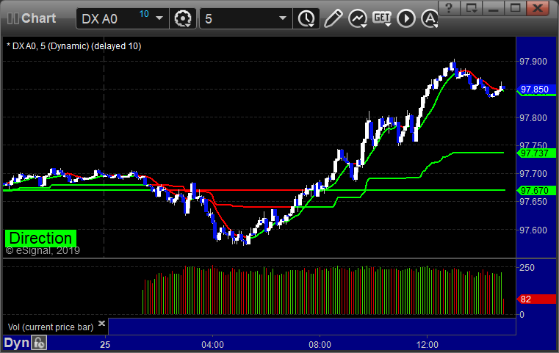This screenshot has width=559, height=353.
Task: Click the 250 volume axis label
Action: point(527,268)
